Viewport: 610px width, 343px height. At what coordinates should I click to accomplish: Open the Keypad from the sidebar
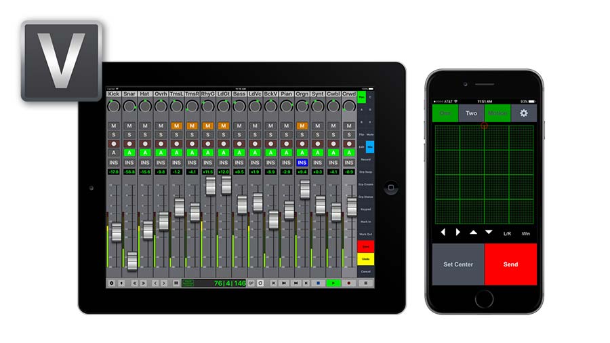[x=366, y=209]
